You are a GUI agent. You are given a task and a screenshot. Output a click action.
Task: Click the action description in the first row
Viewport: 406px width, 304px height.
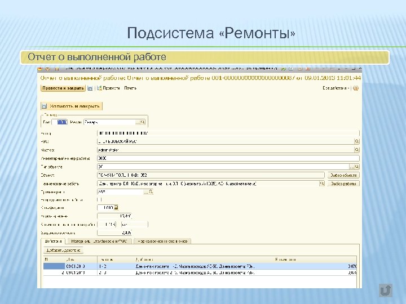click(x=195, y=266)
